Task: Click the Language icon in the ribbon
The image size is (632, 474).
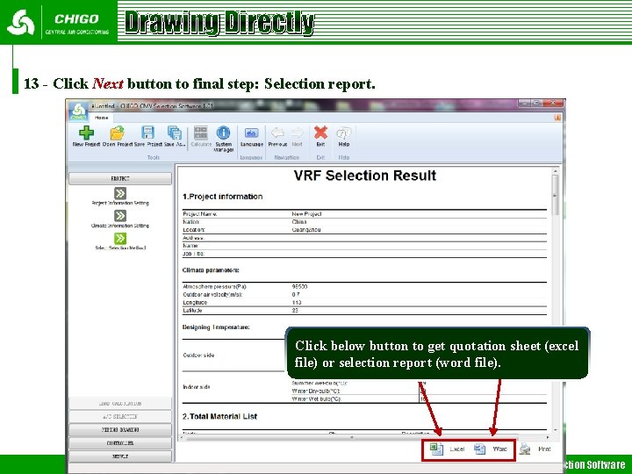Action: 252,133
